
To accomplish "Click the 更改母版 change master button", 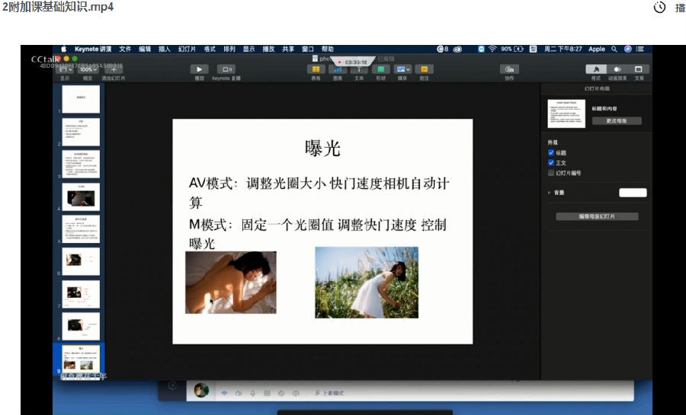I will point(617,121).
